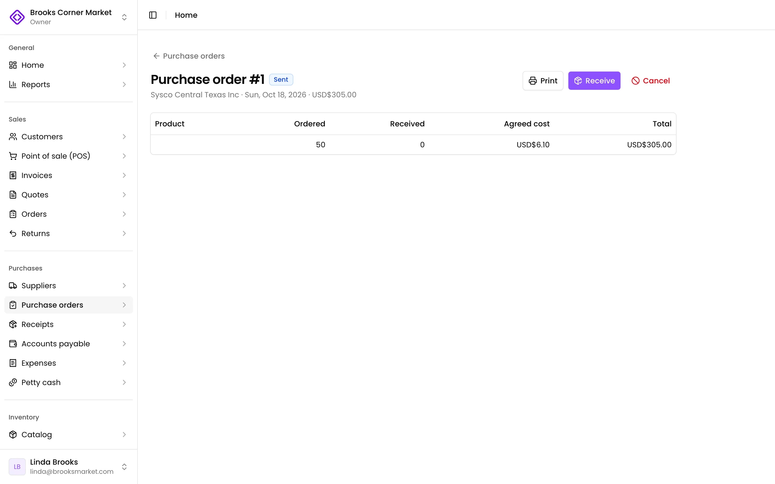This screenshot has width=775, height=484.
Task: Click the LB user avatar
Action: (17, 467)
